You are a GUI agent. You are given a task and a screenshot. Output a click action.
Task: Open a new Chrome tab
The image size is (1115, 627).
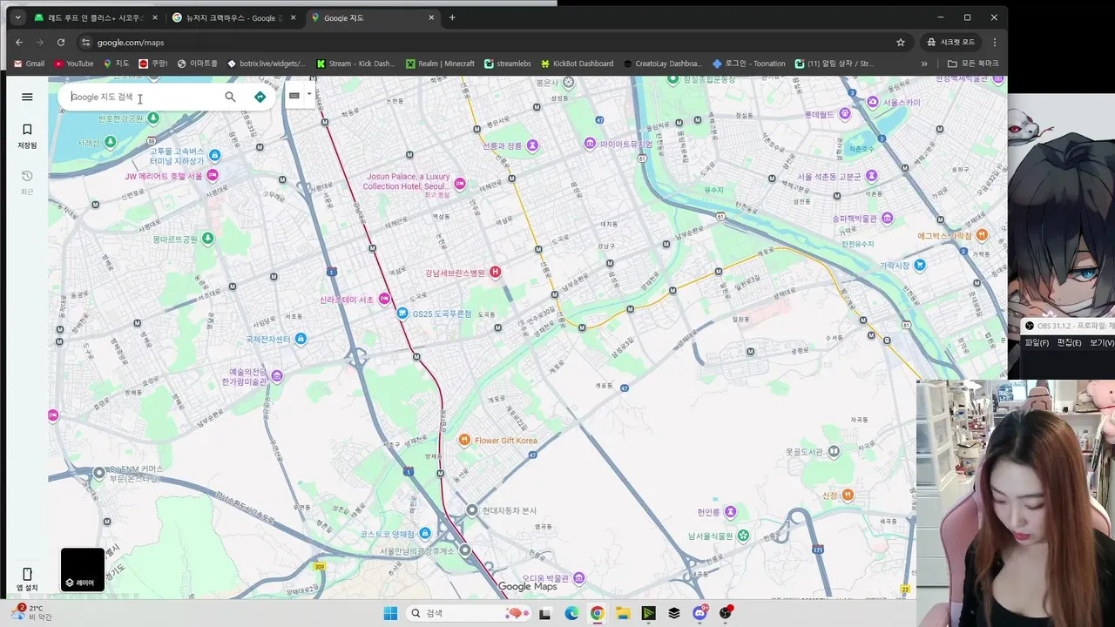452,17
